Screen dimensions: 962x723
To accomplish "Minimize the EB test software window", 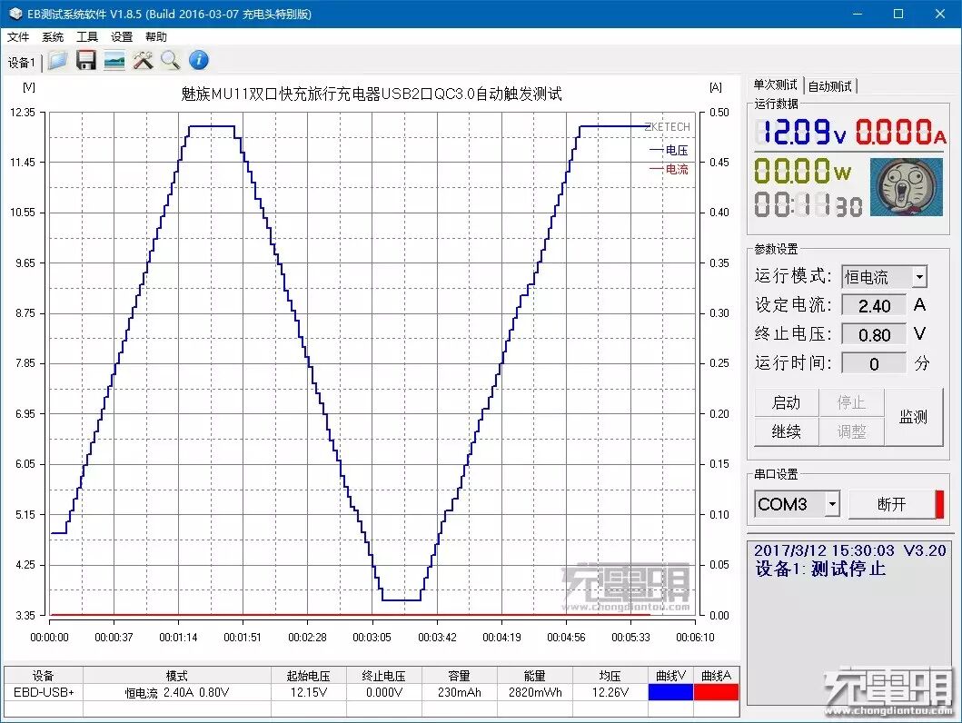I will pyautogui.click(x=858, y=14).
